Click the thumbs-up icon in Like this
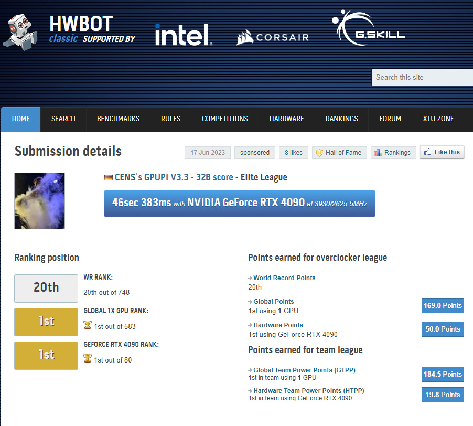 (428, 152)
